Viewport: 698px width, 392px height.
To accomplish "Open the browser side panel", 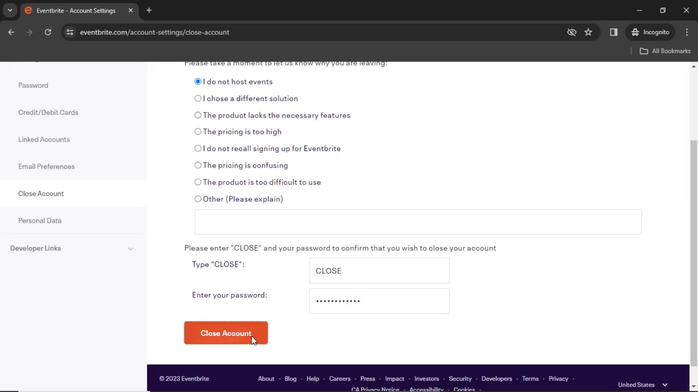I will pos(614,32).
